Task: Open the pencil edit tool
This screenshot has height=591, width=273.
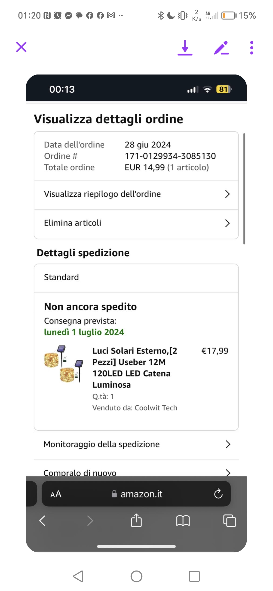Action: pos(221,48)
